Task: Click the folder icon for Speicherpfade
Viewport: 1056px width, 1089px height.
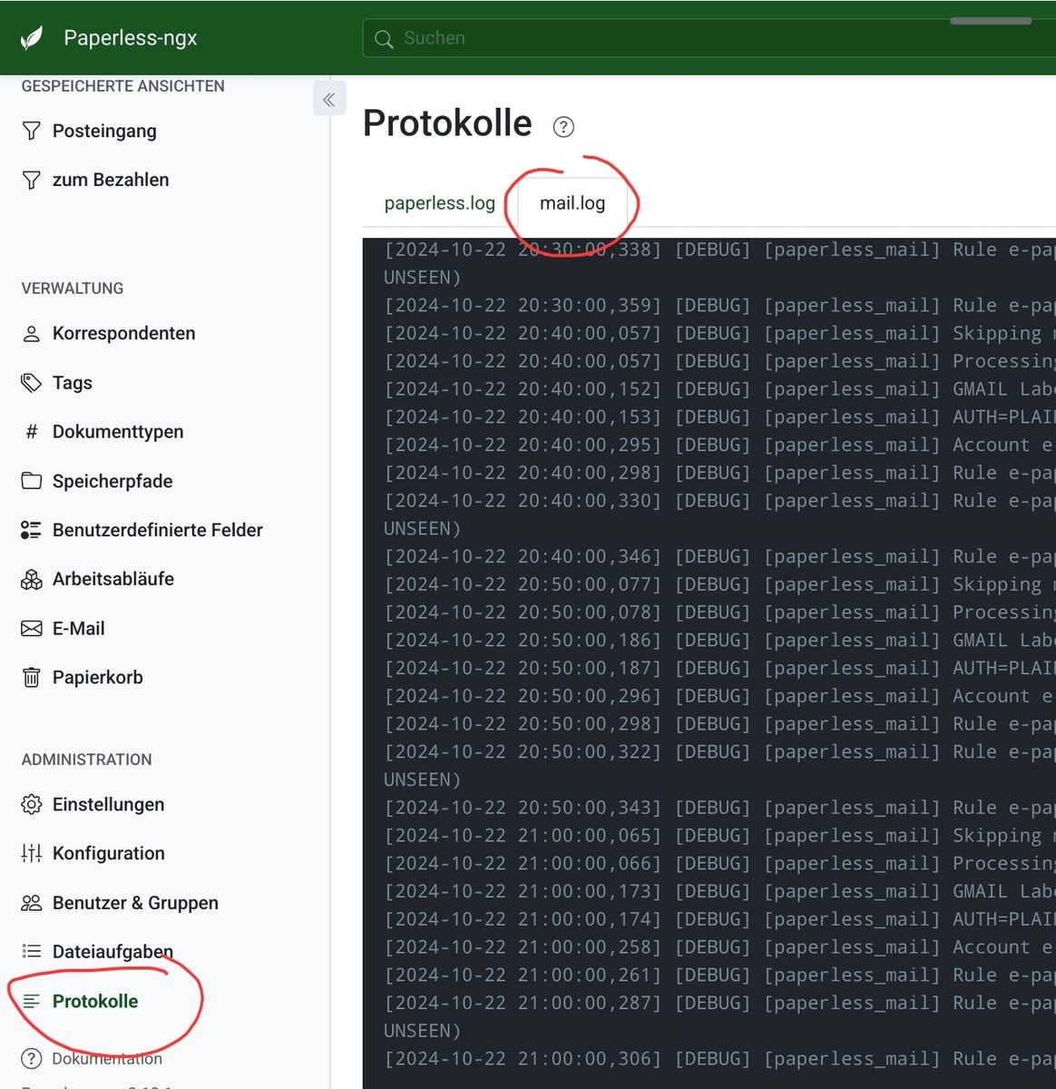Action: point(32,481)
